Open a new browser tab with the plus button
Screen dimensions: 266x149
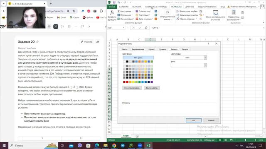(x=51, y=4)
